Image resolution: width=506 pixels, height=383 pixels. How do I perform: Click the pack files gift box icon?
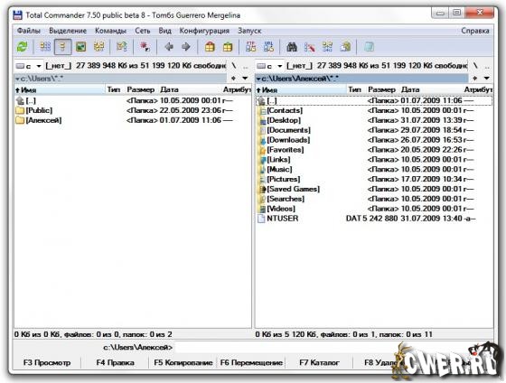pyautogui.click(x=210, y=47)
